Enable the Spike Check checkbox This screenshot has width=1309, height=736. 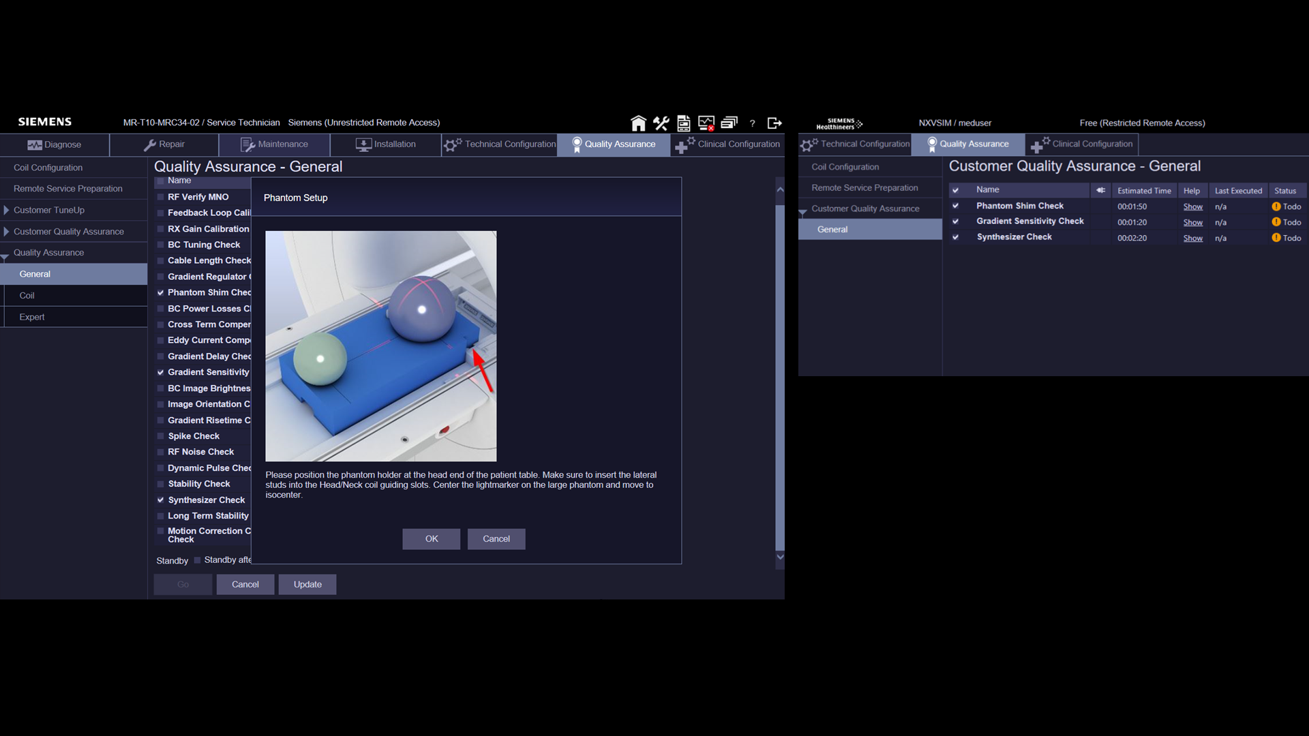161,435
